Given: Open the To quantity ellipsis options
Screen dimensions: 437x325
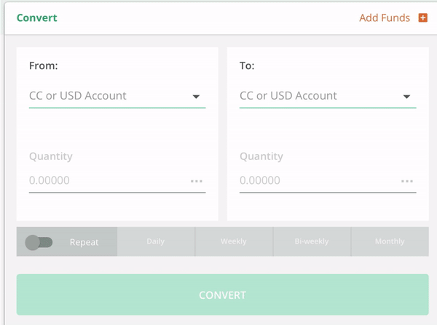Looking at the screenshot, I should coord(407,181).
